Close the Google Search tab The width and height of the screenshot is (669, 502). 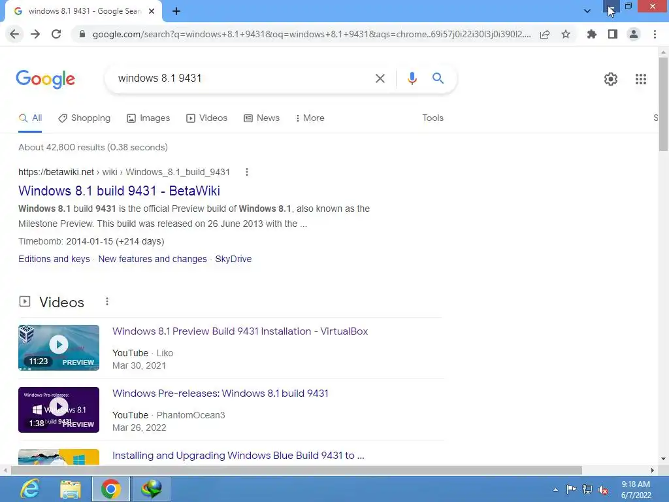click(x=152, y=11)
